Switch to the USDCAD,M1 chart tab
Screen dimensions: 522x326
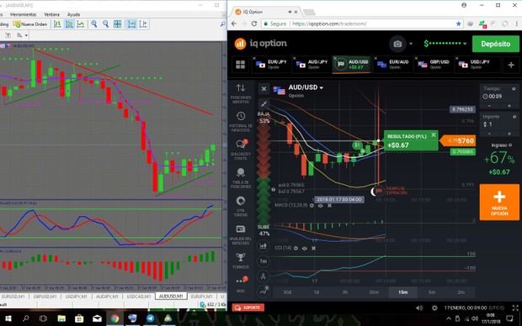(138, 296)
